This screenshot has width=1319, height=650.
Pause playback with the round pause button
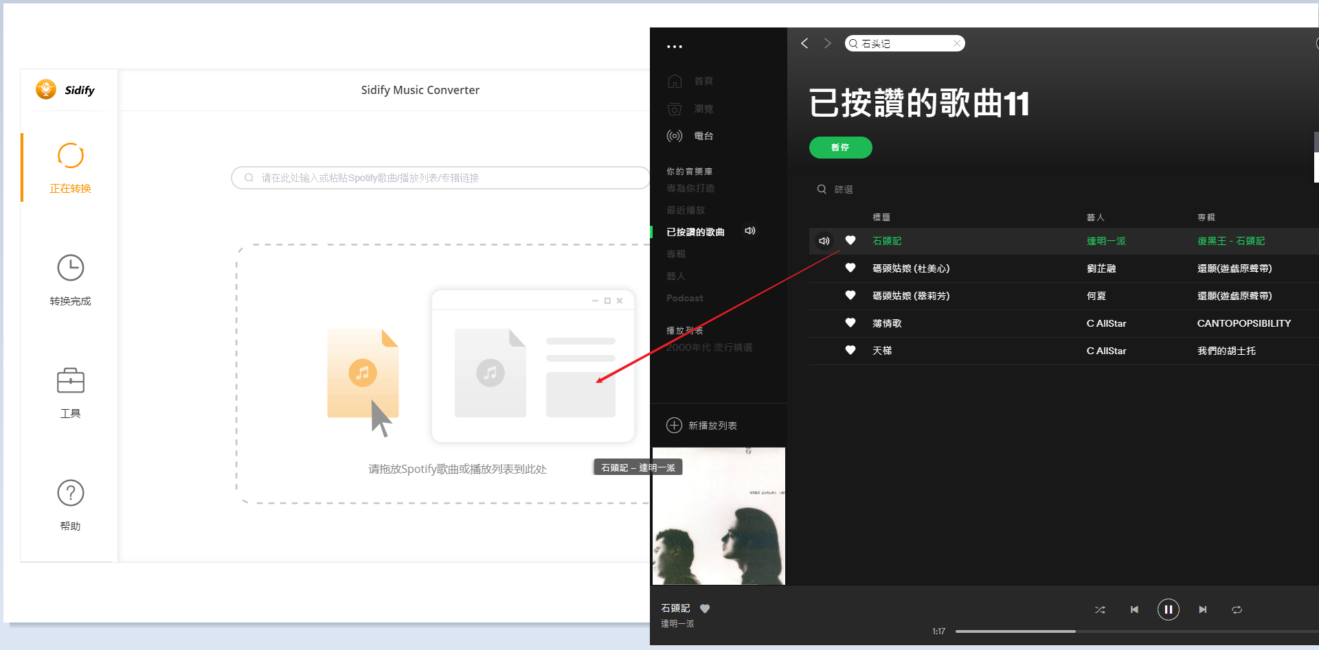[1168, 610]
